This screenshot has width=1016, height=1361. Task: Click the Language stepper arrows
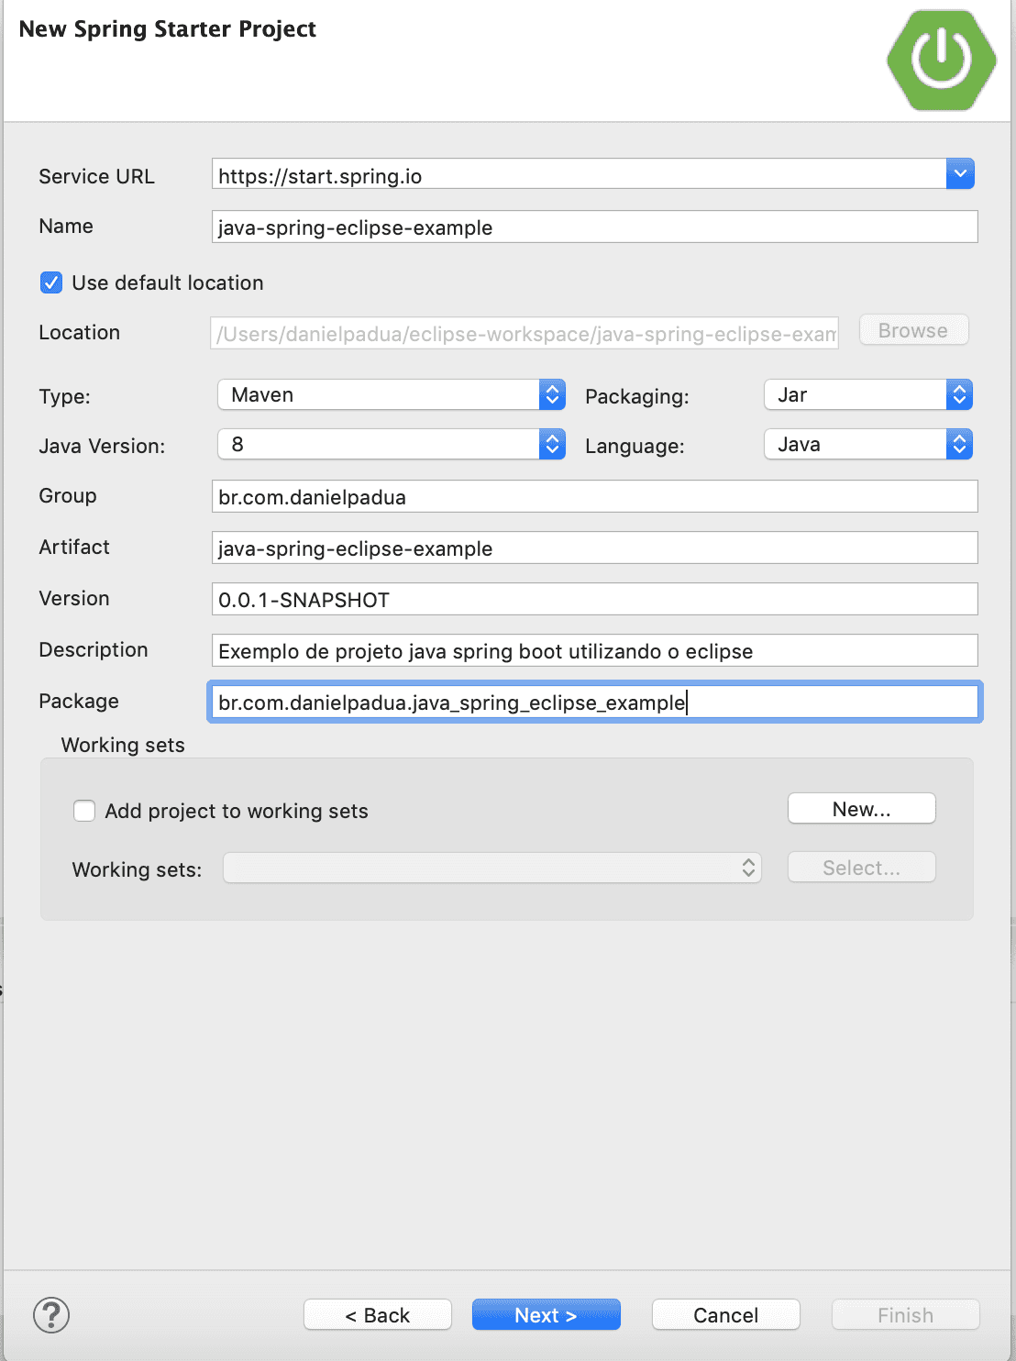click(x=958, y=444)
